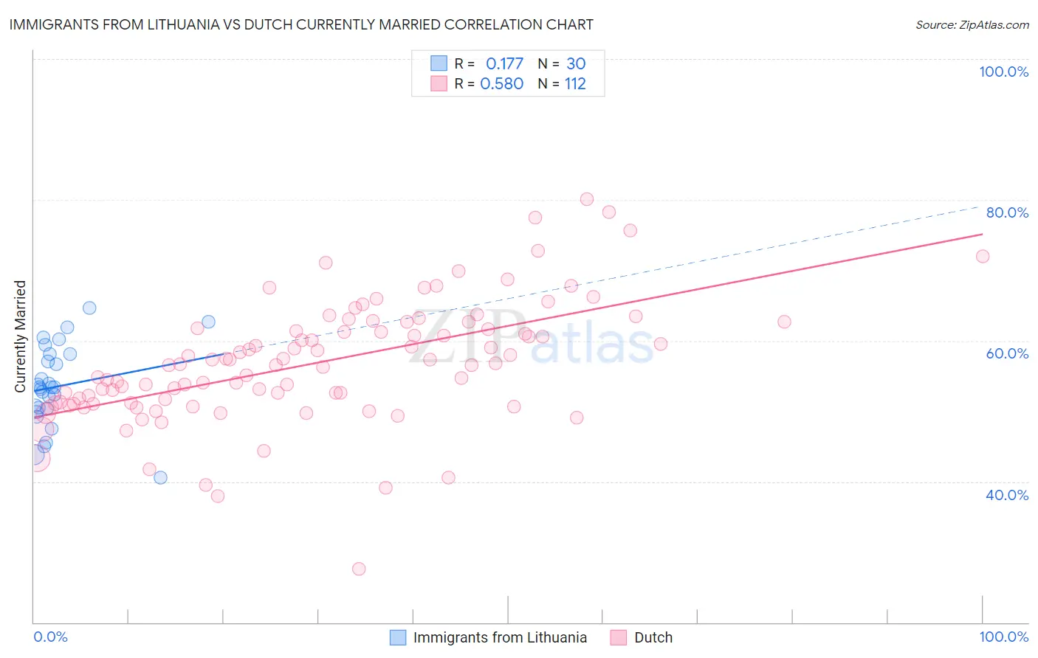Screen dimensions: 1038x658
Task: Click the 60.0% y-axis tick label
Action: click(x=1007, y=353)
